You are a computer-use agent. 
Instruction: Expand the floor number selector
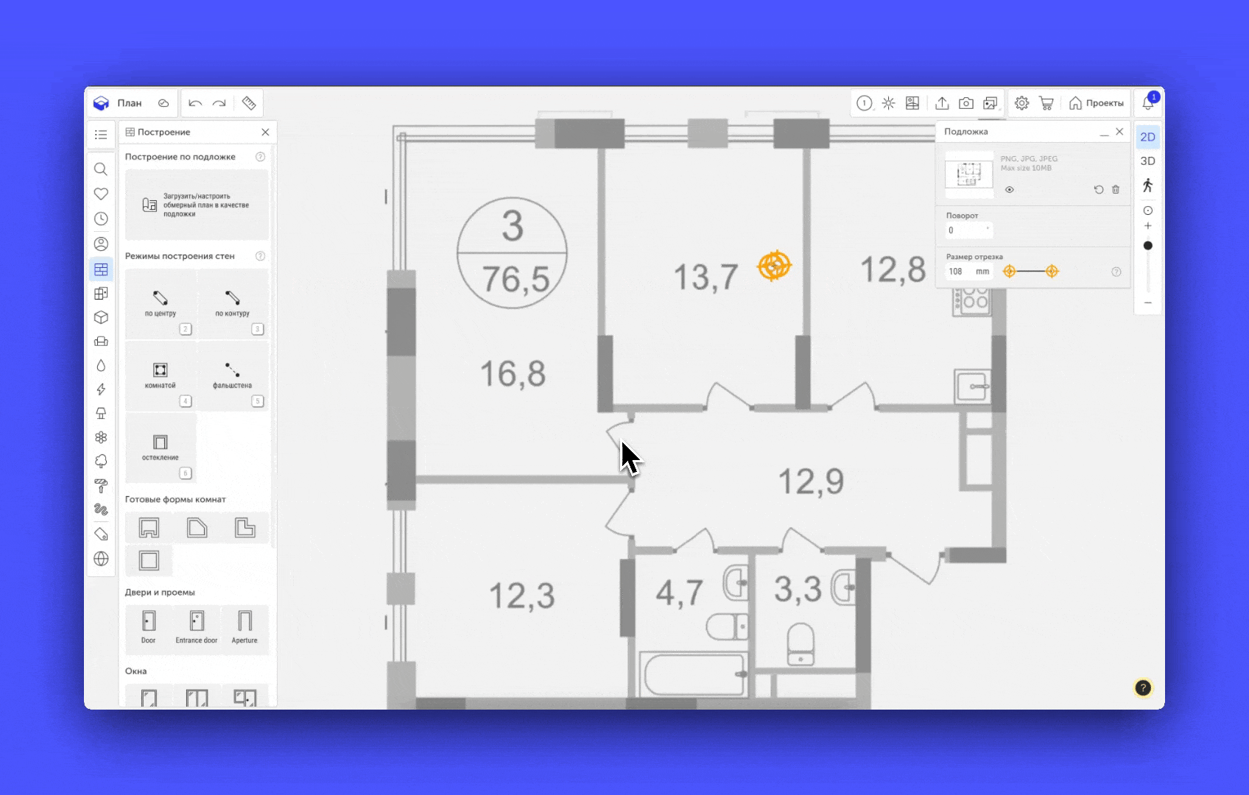pyautogui.click(x=865, y=104)
